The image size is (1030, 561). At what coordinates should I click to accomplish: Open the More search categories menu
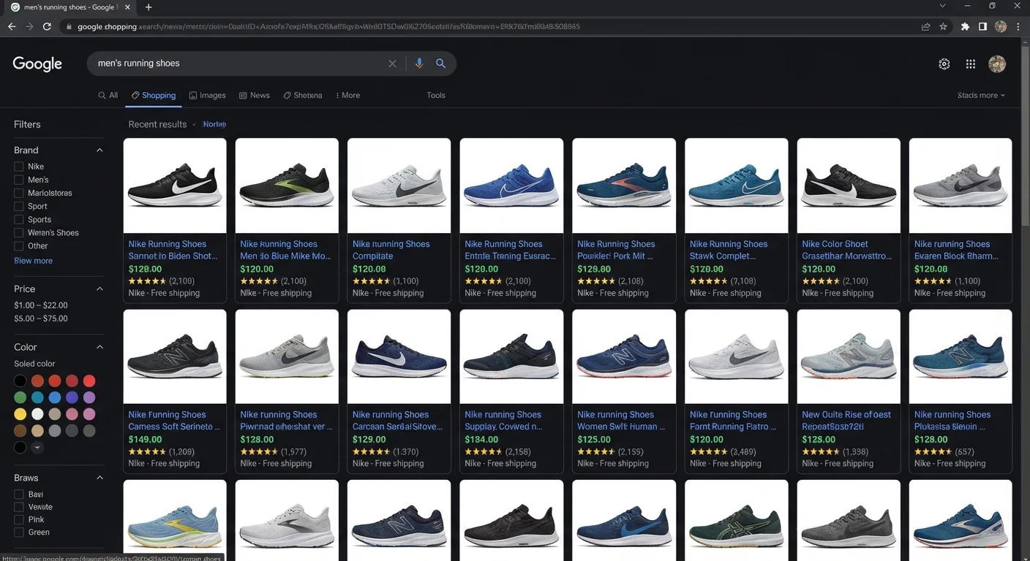[347, 96]
